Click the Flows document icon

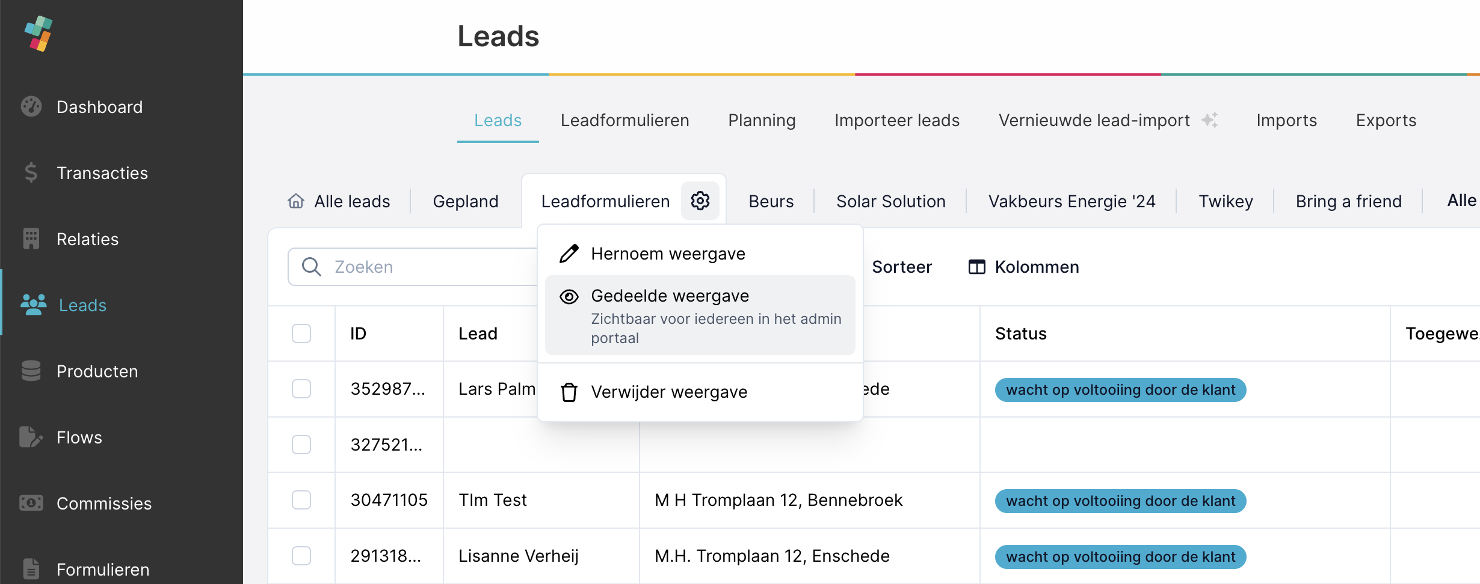31,437
